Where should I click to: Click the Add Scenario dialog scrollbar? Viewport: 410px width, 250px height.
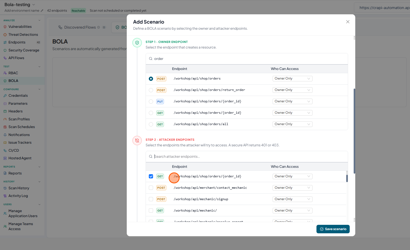[354, 131]
